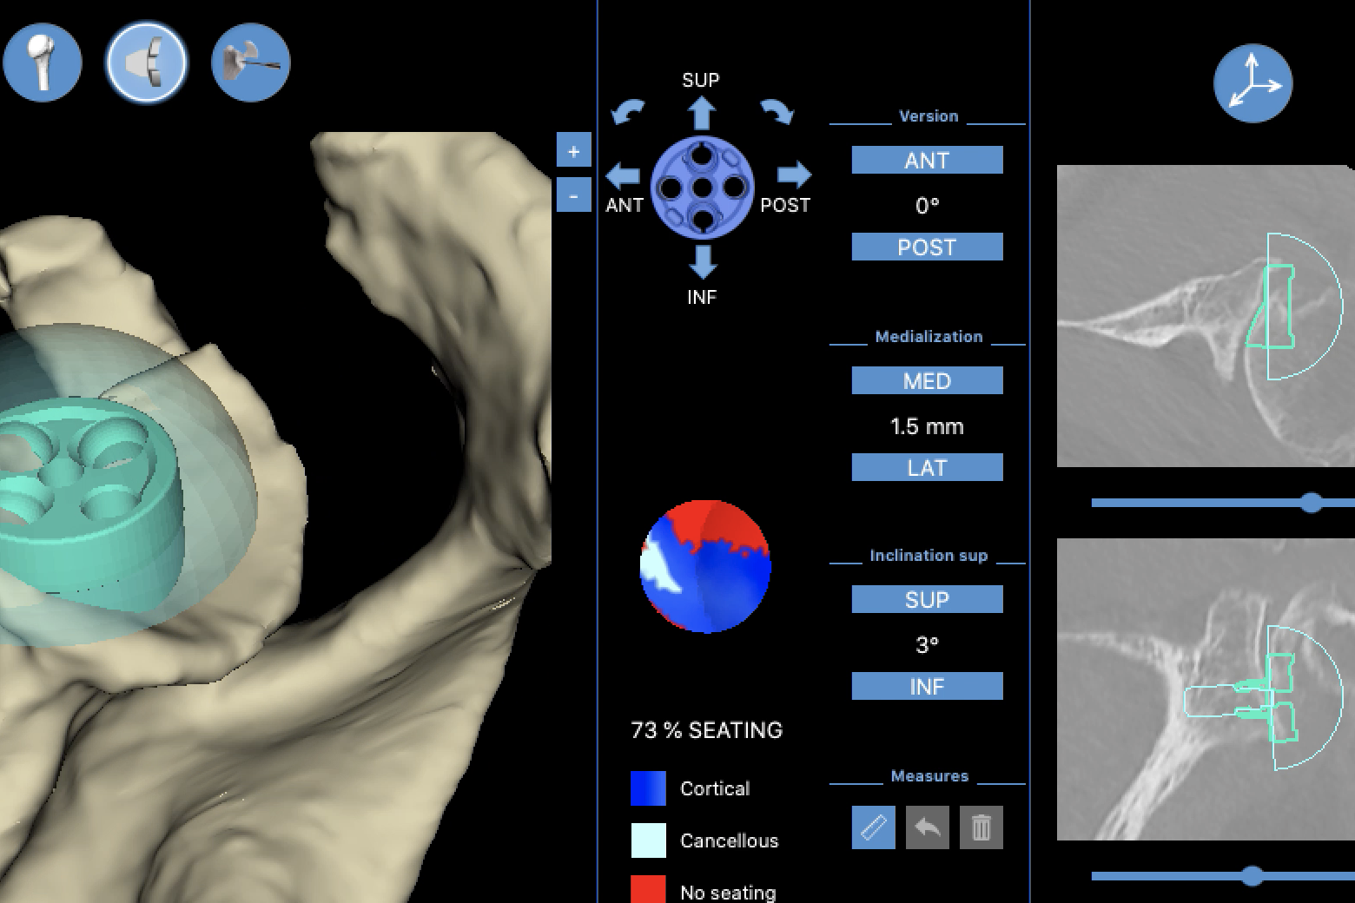Select the humeral implant view icon
Viewport: 1355px width, 903px height.
coord(42,63)
